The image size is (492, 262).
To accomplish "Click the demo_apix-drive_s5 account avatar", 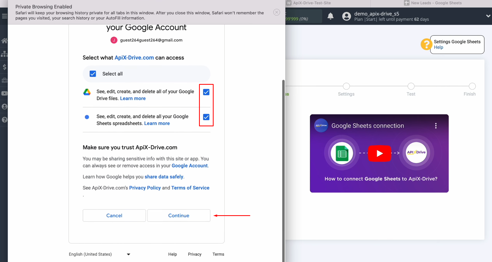I will (346, 16).
